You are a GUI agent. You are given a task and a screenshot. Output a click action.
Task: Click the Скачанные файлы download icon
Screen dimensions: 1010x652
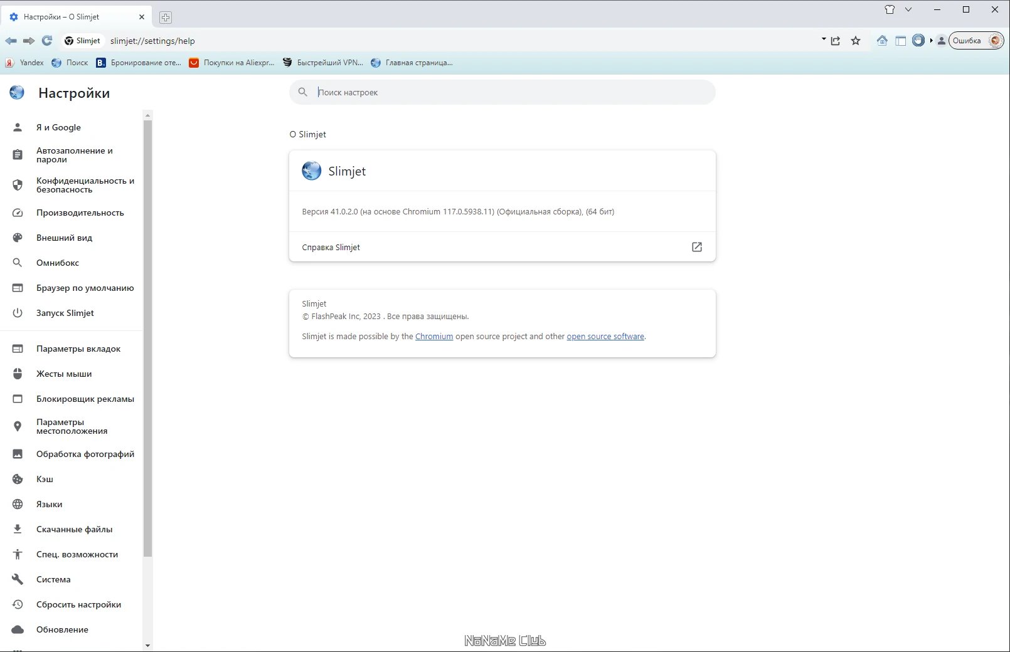click(18, 529)
